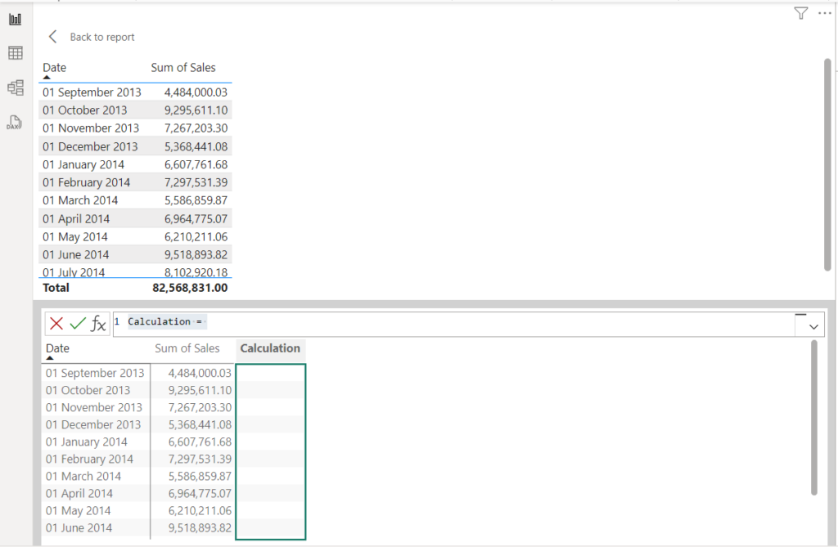Click the table's vertical scrollbar
The height and width of the screenshot is (547, 838).
pos(824,164)
